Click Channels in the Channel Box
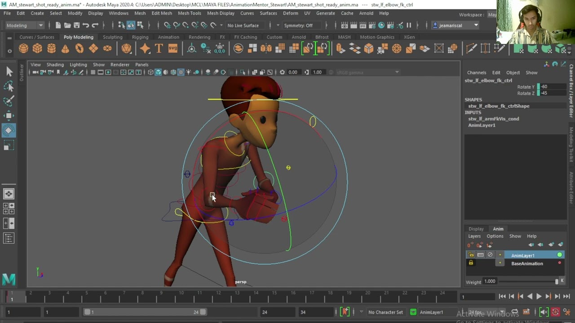 click(x=477, y=73)
